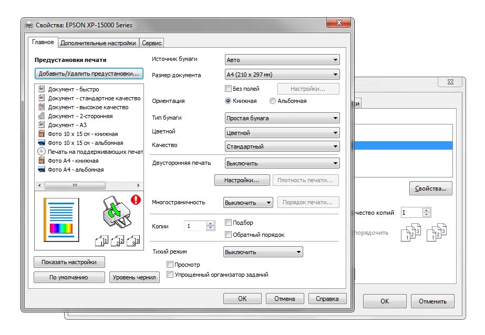Click horizontal scrollbar thumb of presets list

[x=75, y=185]
